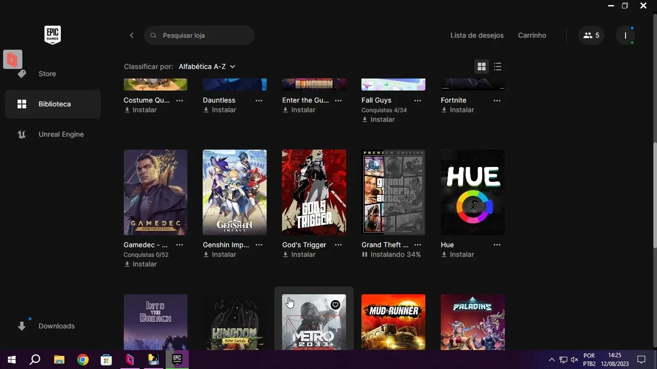The height and width of the screenshot is (369, 657).
Task: Install Gamedec
Action: click(x=141, y=264)
